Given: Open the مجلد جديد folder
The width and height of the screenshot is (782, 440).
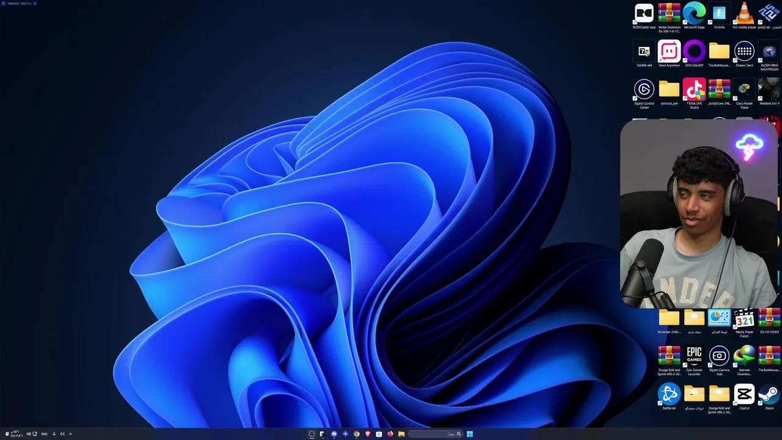Looking at the screenshot, I should (694, 321).
